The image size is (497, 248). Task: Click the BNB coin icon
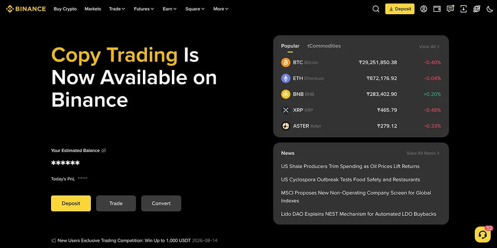click(x=286, y=94)
